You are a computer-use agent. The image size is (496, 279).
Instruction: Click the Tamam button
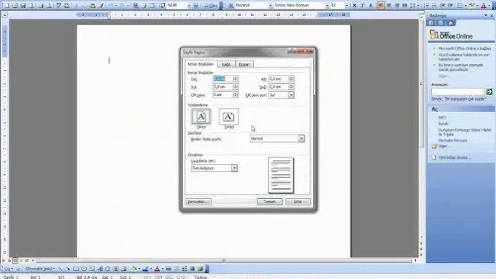coord(269,202)
